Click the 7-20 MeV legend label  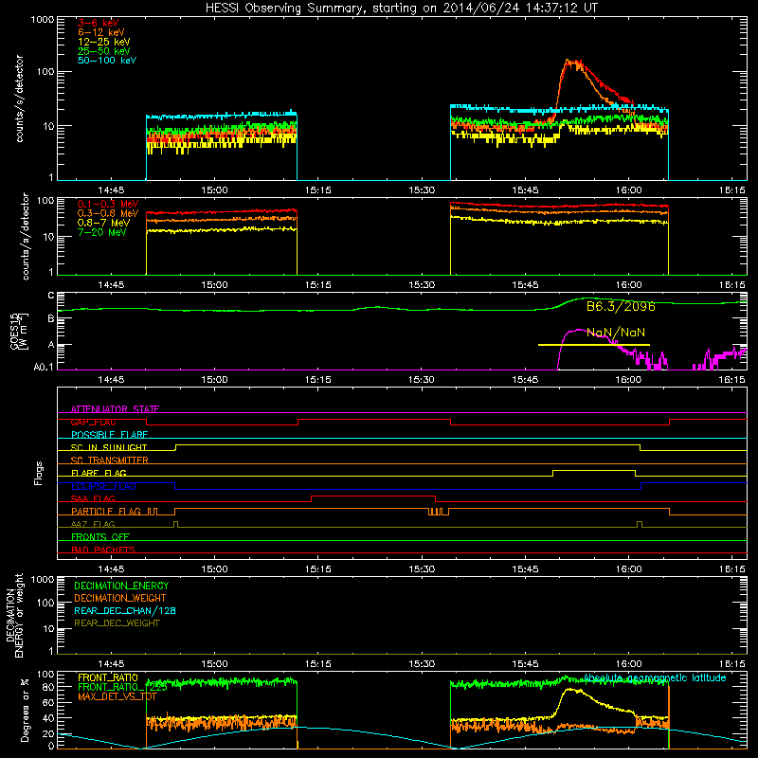(102, 232)
